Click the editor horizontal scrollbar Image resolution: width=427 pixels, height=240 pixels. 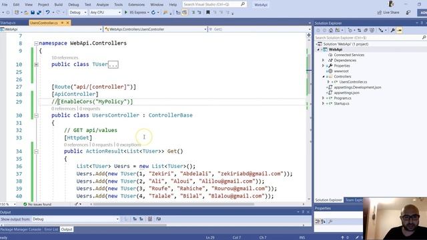[173, 204]
